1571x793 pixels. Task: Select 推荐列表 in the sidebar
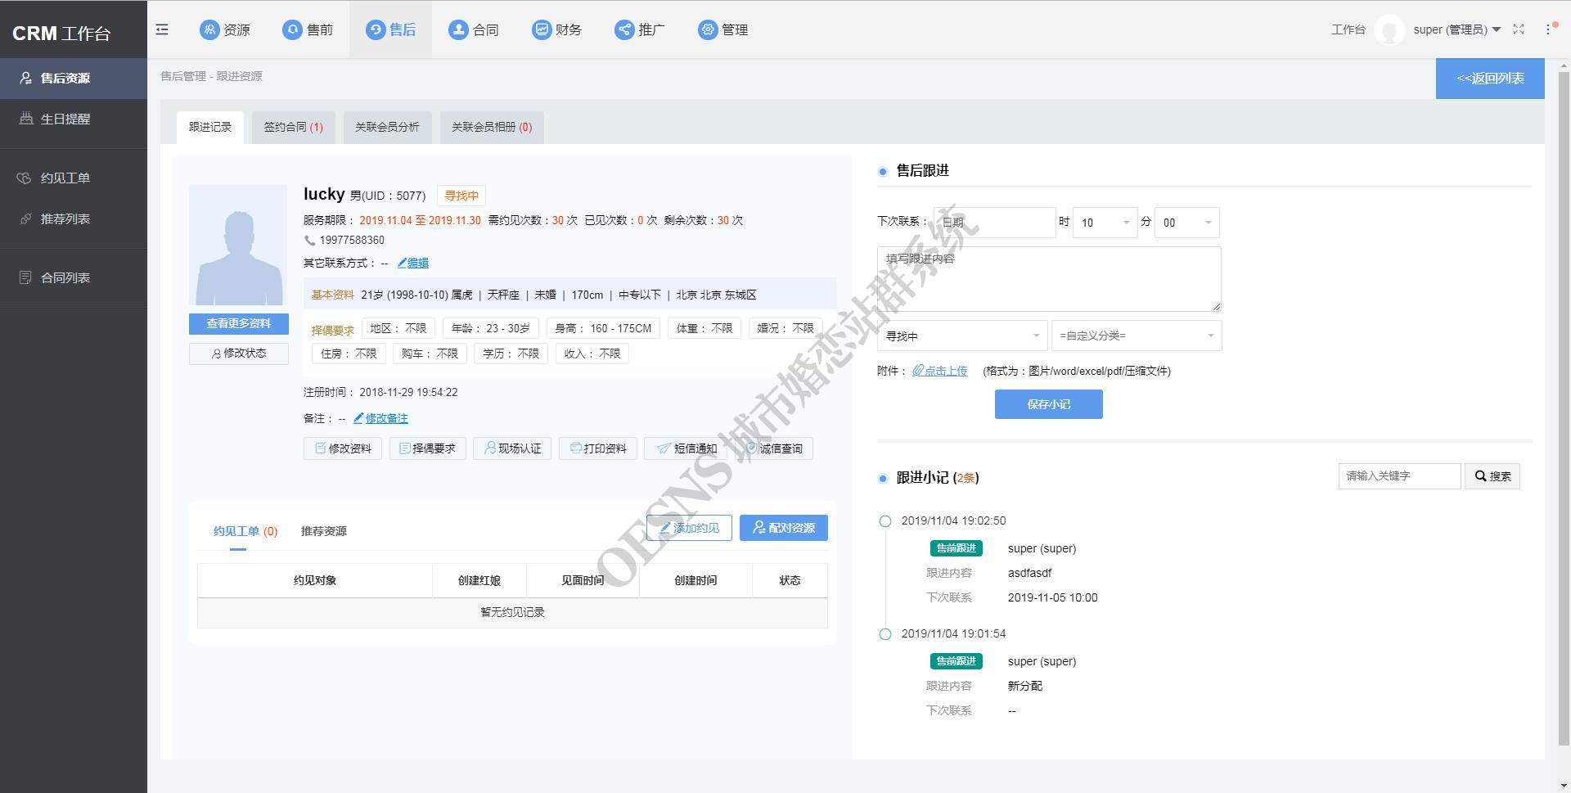point(74,219)
